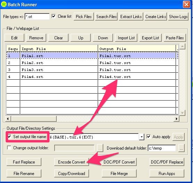Expand the output file name pattern dropdown

(x=142, y=137)
